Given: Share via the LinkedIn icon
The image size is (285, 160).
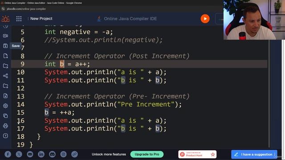Looking at the screenshot, I should coord(41,154).
